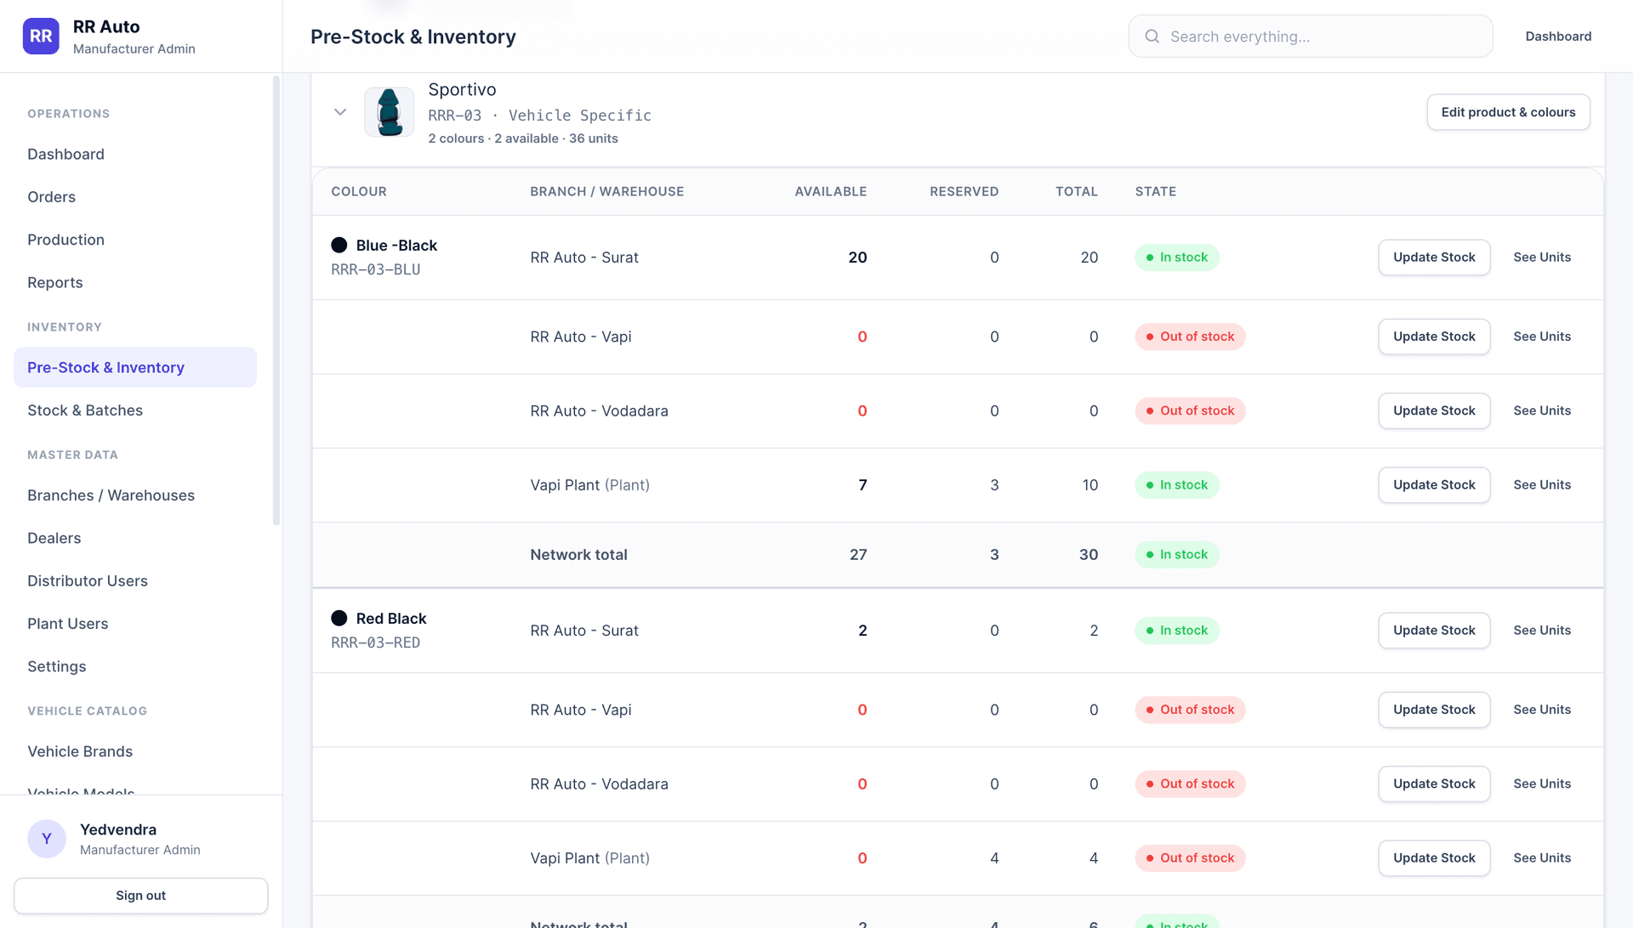See Units for Blue-Black RR Auto - Surat
1633x928 pixels.
pyautogui.click(x=1542, y=257)
